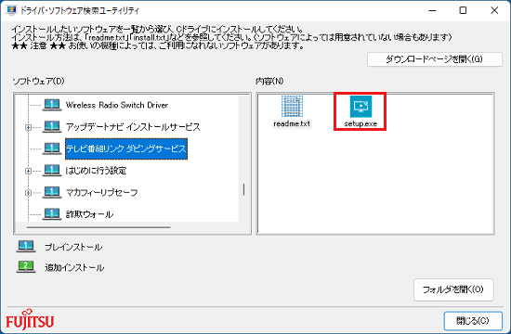511x334 pixels.
Task: Click ダウンロードページを開く(G) button
Action: (435, 59)
